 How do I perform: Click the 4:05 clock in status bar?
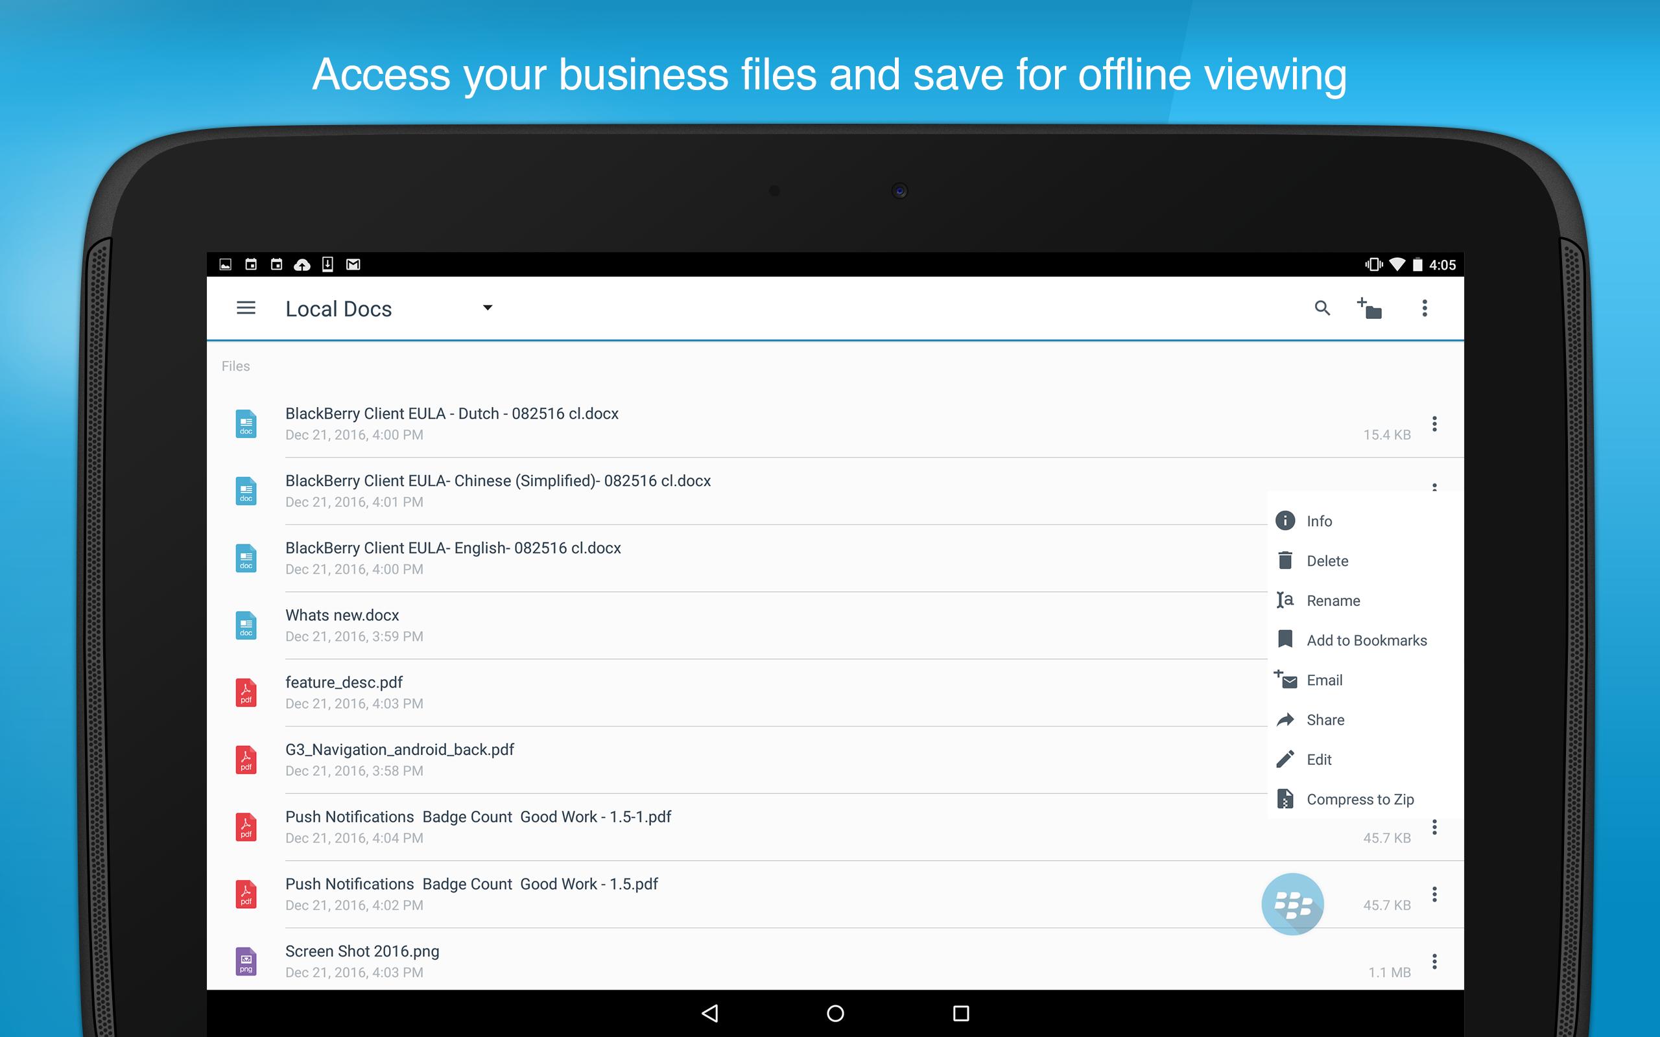(1442, 264)
